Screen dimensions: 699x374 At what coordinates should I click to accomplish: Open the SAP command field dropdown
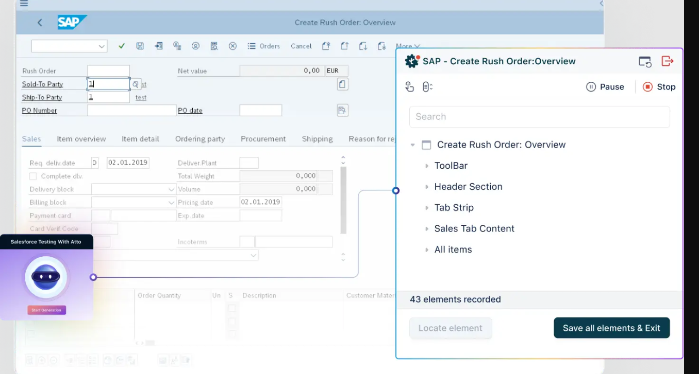tap(101, 46)
